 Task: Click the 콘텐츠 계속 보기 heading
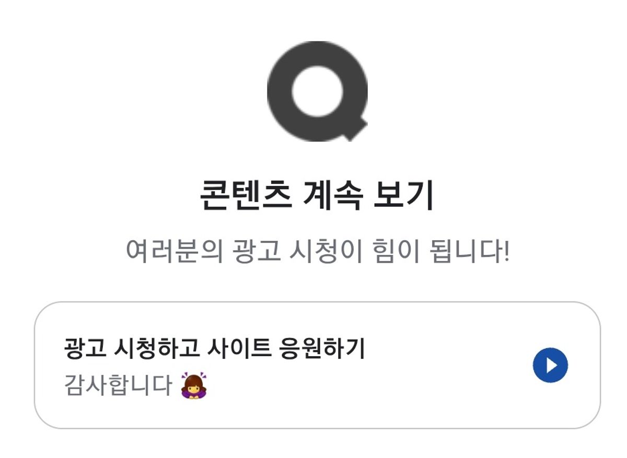(x=317, y=196)
